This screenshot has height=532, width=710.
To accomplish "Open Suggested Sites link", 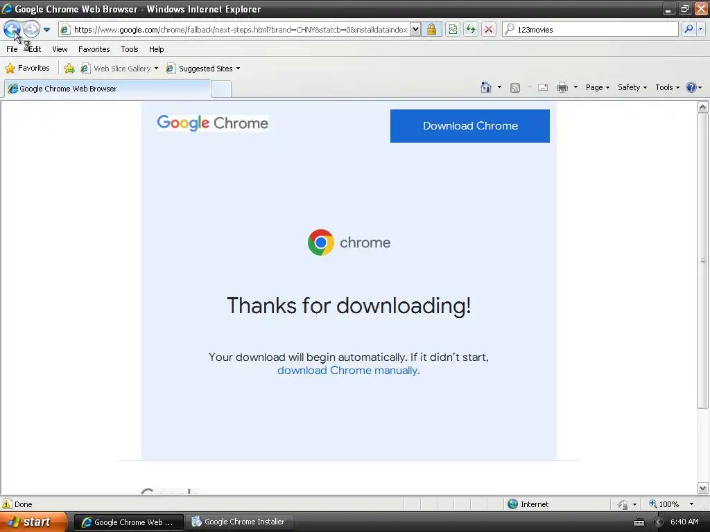I will (x=200, y=69).
